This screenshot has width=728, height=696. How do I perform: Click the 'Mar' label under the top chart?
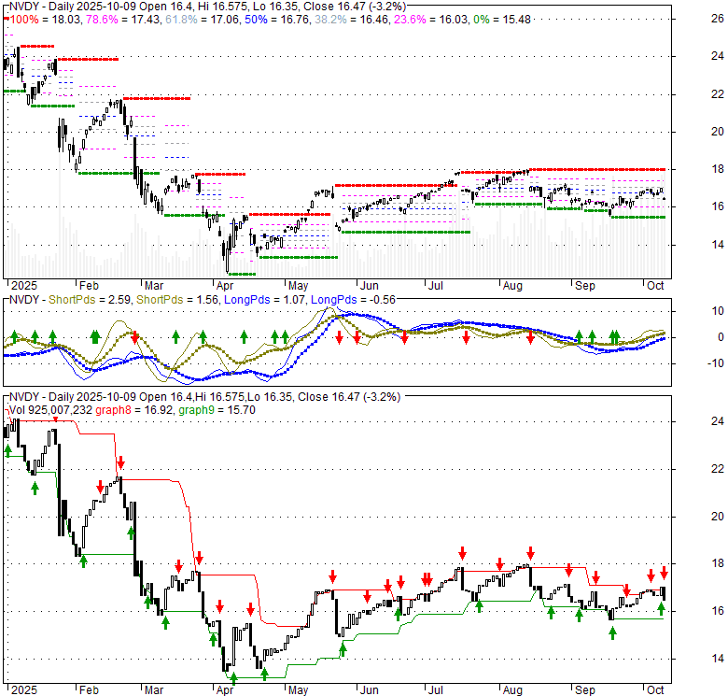154,286
